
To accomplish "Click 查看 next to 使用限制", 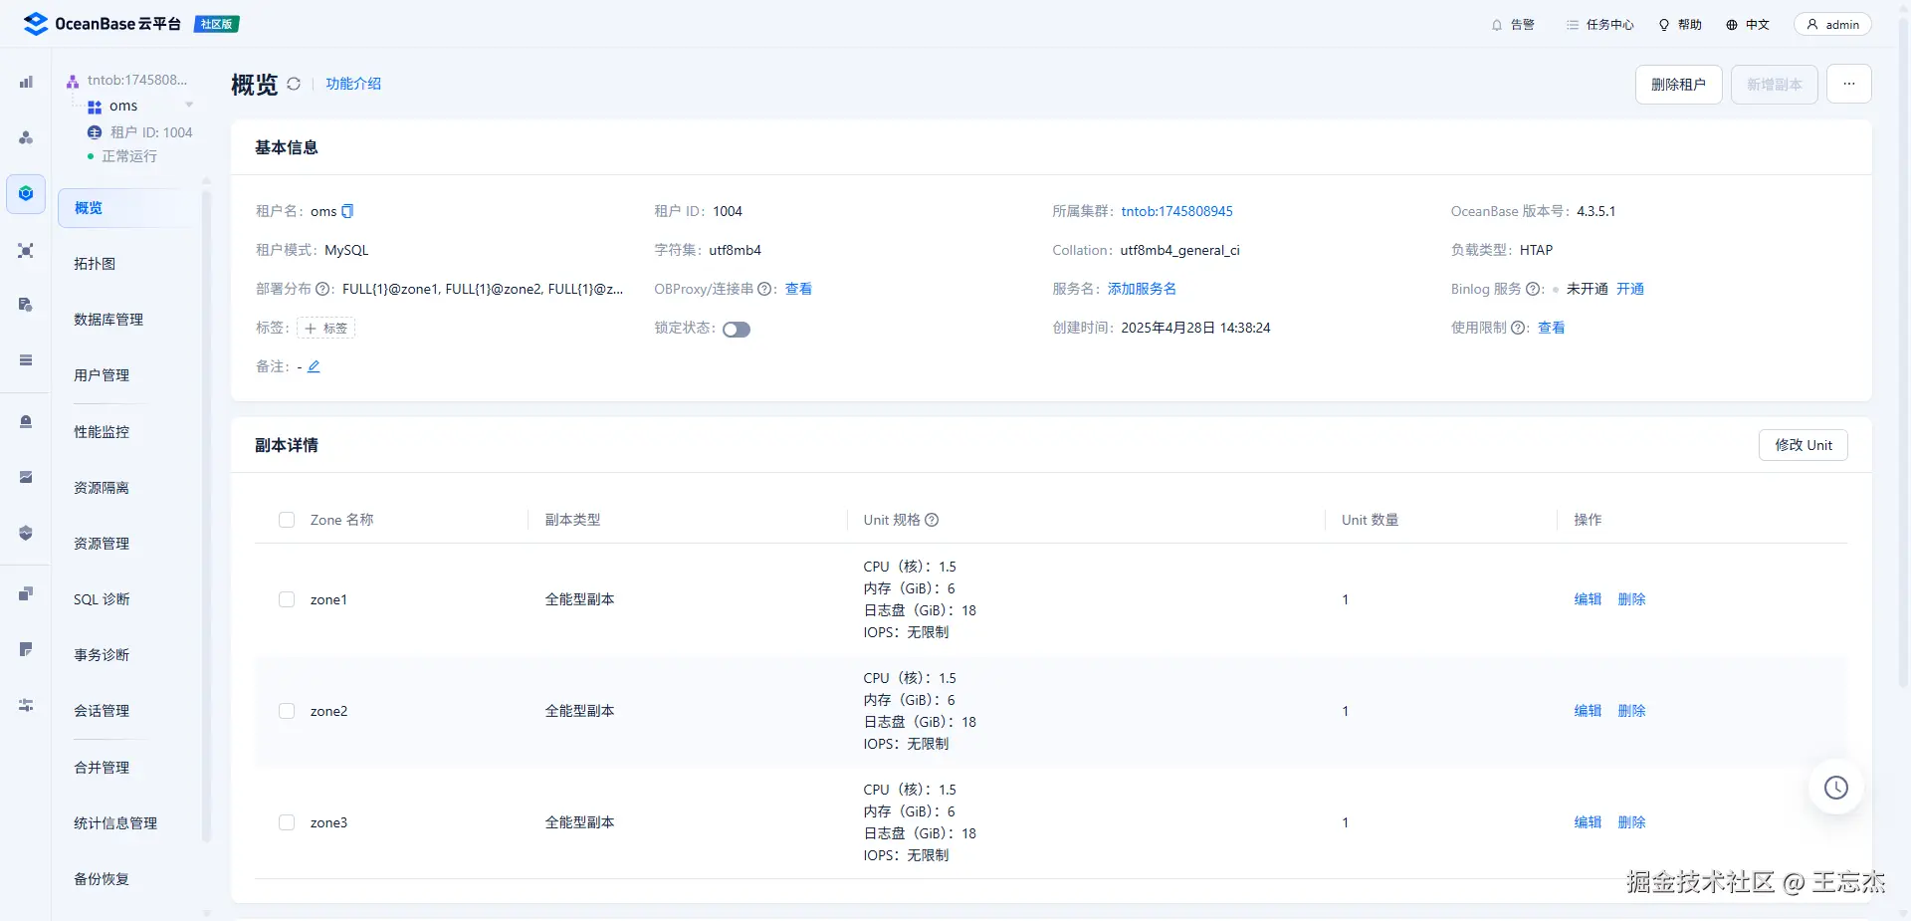I will 1552,328.
